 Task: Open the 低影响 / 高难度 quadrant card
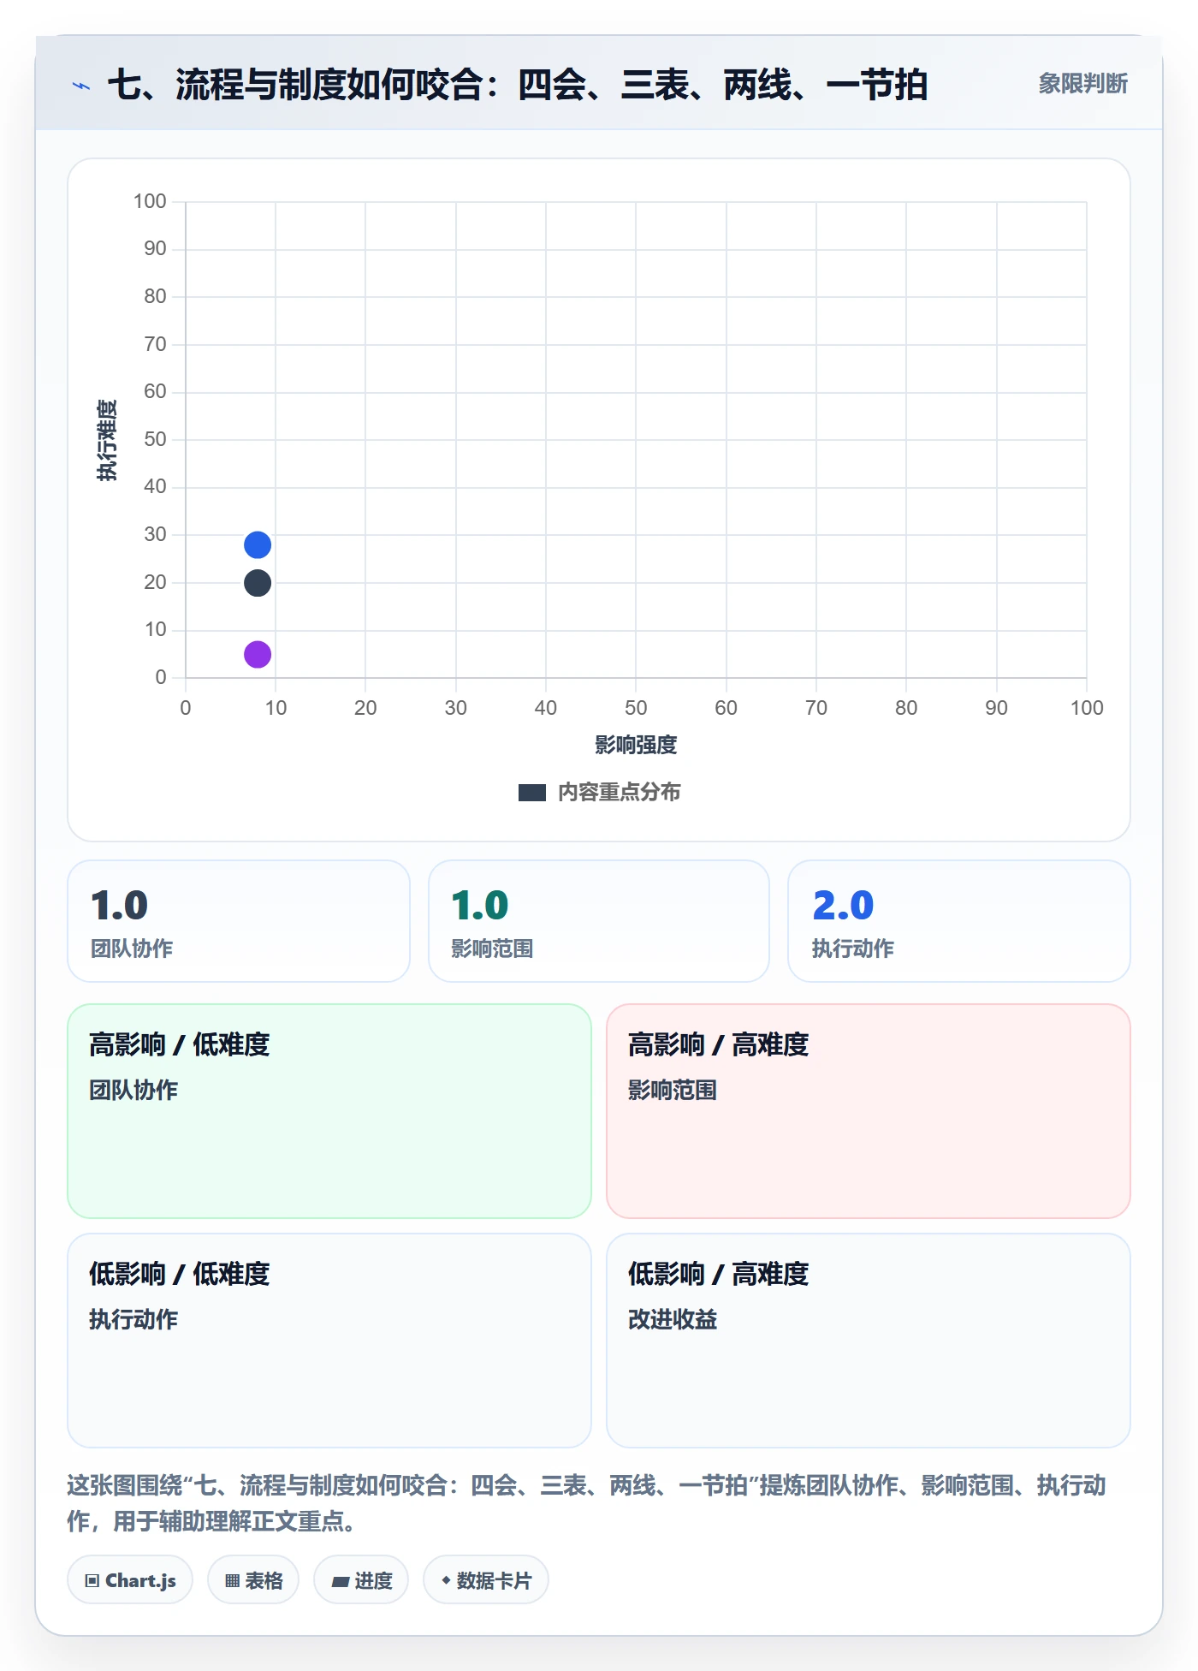click(869, 1341)
